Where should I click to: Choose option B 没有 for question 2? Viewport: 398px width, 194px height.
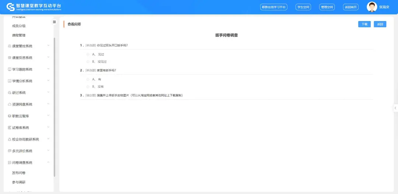(88, 86)
